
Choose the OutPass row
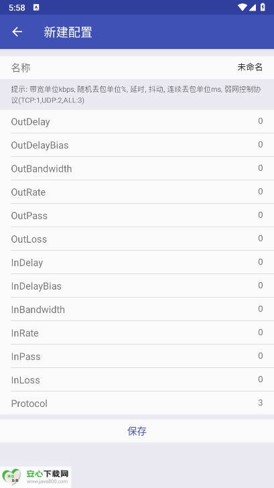pyautogui.click(x=137, y=215)
